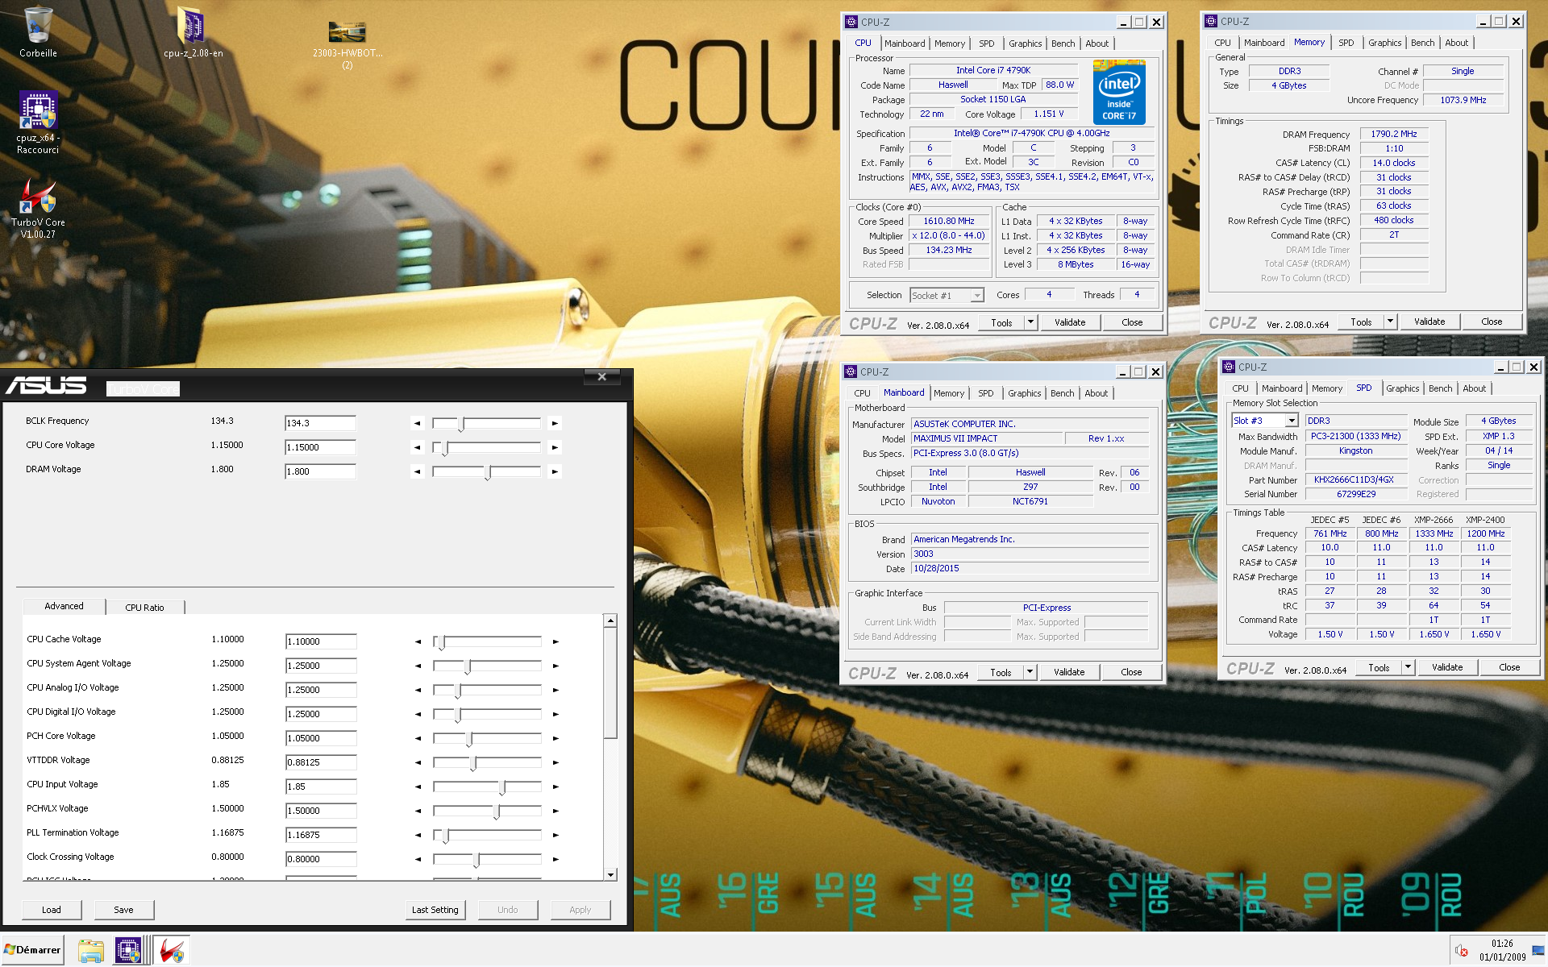Screen dimensions: 1548x967
Task: Decrease CPU Core Voltage with the left arrow
Action: (x=417, y=447)
